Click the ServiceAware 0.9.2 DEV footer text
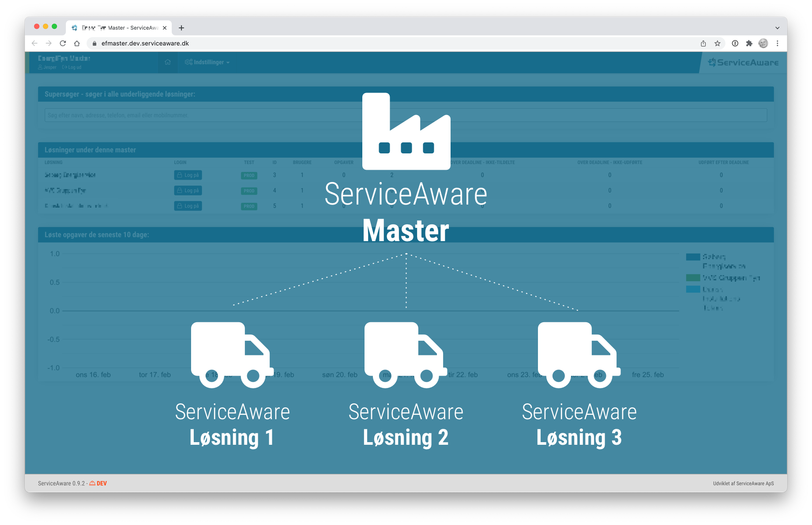Viewport: 812px width, 525px height. click(x=72, y=484)
